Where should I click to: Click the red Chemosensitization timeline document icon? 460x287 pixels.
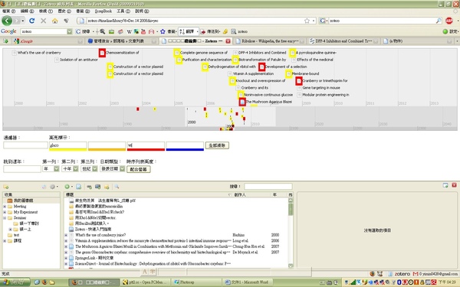[x=102, y=53]
